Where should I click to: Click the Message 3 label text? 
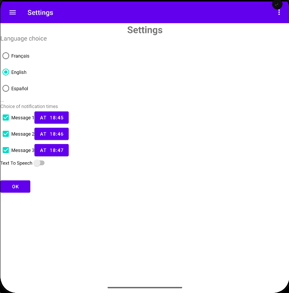click(x=23, y=150)
